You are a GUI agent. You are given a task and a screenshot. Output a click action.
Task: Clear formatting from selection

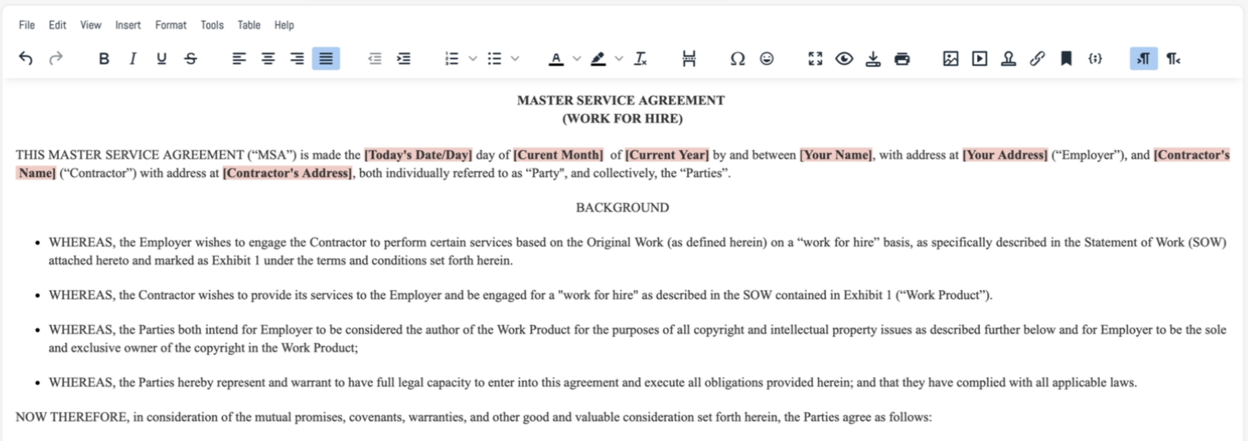641,59
